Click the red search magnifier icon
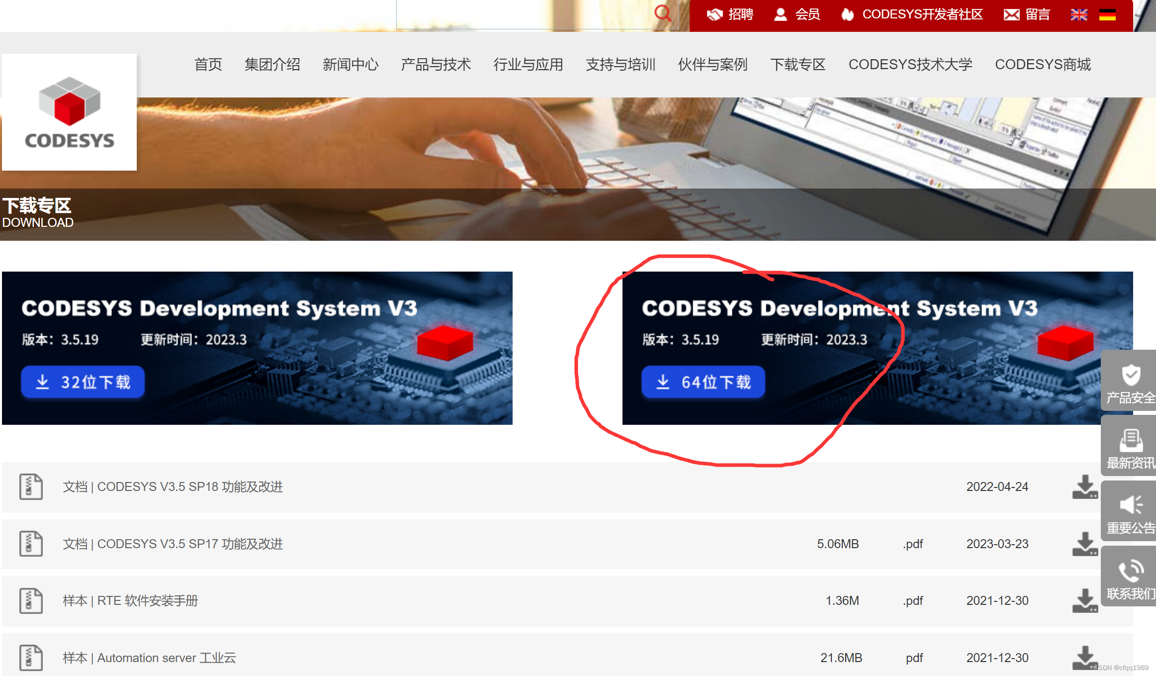The width and height of the screenshot is (1156, 676). pyautogui.click(x=662, y=13)
